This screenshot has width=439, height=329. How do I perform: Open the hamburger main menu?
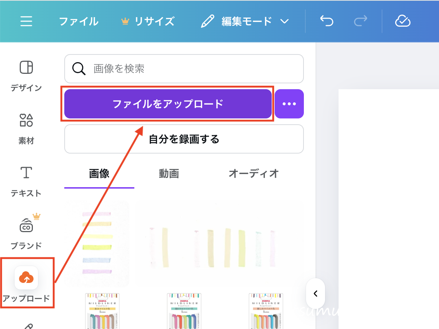pos(26,21)
